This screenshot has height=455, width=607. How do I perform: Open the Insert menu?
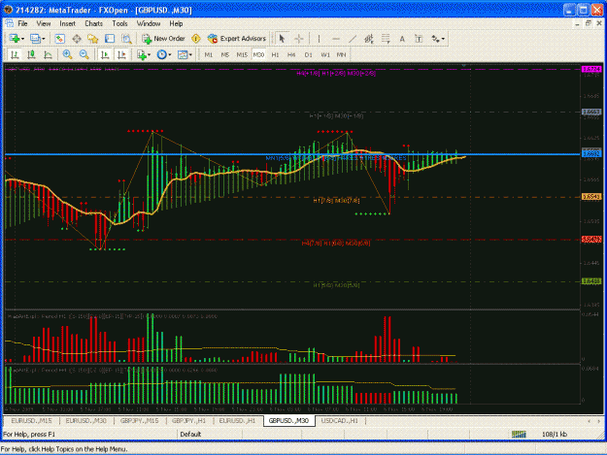point(67,23)
